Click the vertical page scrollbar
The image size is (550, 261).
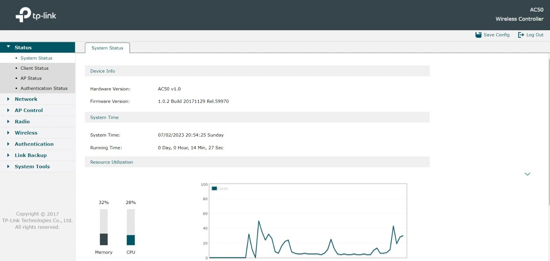click(x=549, y=132)
